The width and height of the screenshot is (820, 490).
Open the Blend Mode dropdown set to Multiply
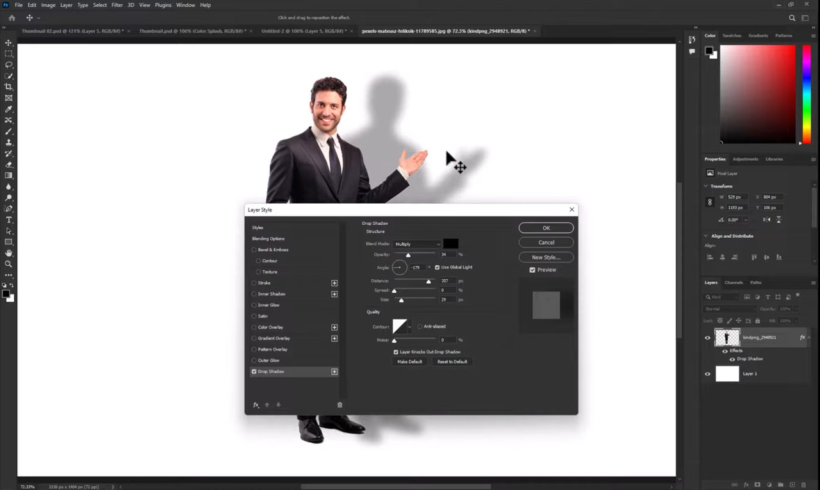[x=417, y=243]
